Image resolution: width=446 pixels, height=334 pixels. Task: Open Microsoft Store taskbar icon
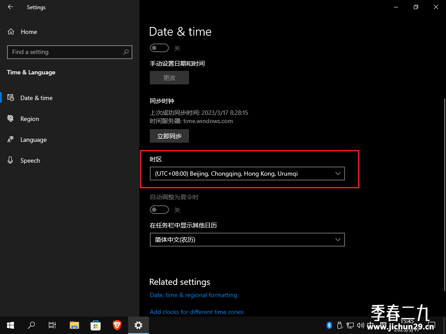95,325
